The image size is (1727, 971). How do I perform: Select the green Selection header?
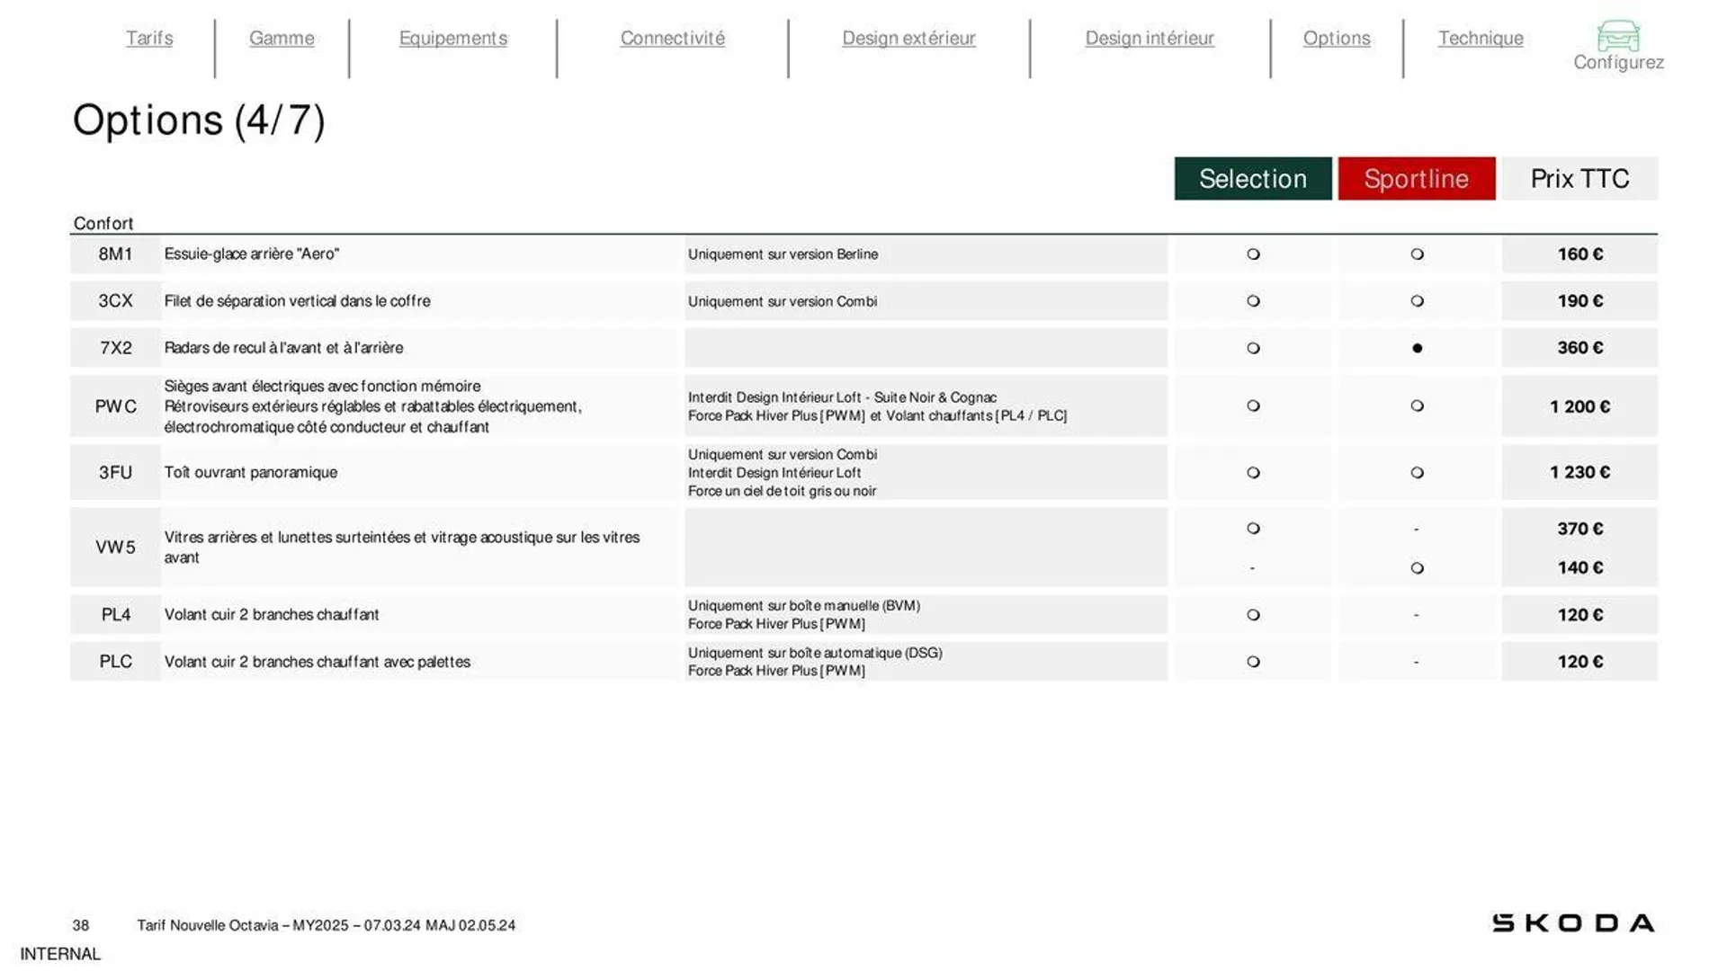point(1253,178)
